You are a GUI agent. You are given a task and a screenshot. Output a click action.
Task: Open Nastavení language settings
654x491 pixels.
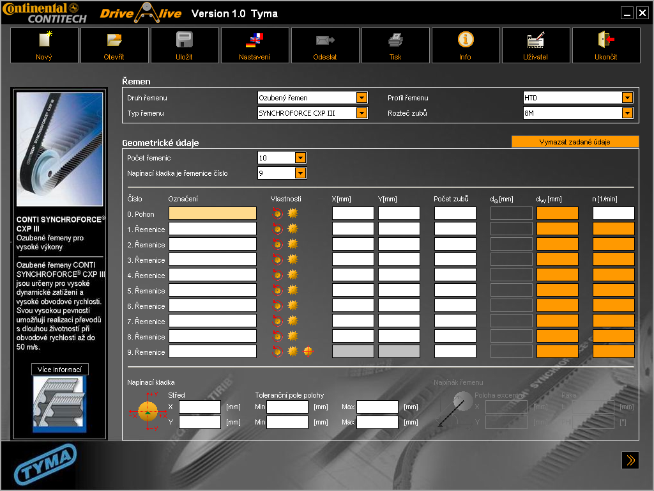coord(255,45)
